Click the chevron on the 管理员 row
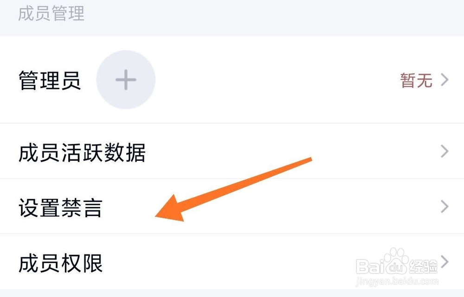 (445, 80)
